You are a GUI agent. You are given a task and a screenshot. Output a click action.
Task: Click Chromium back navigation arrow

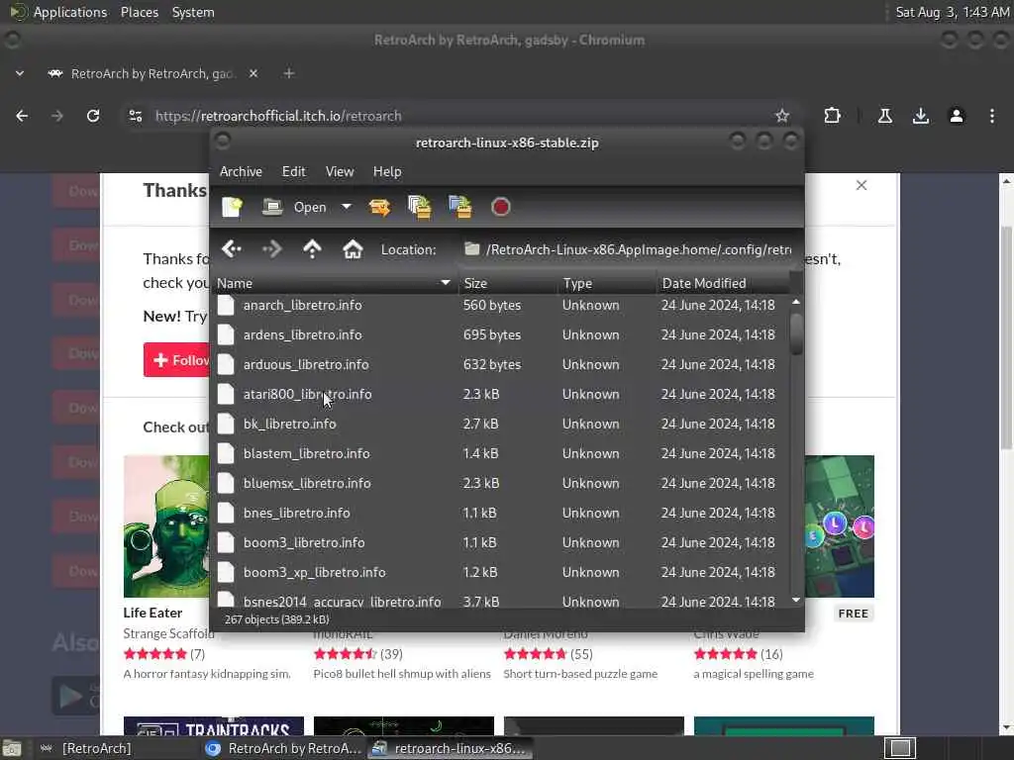coord(22,116)
